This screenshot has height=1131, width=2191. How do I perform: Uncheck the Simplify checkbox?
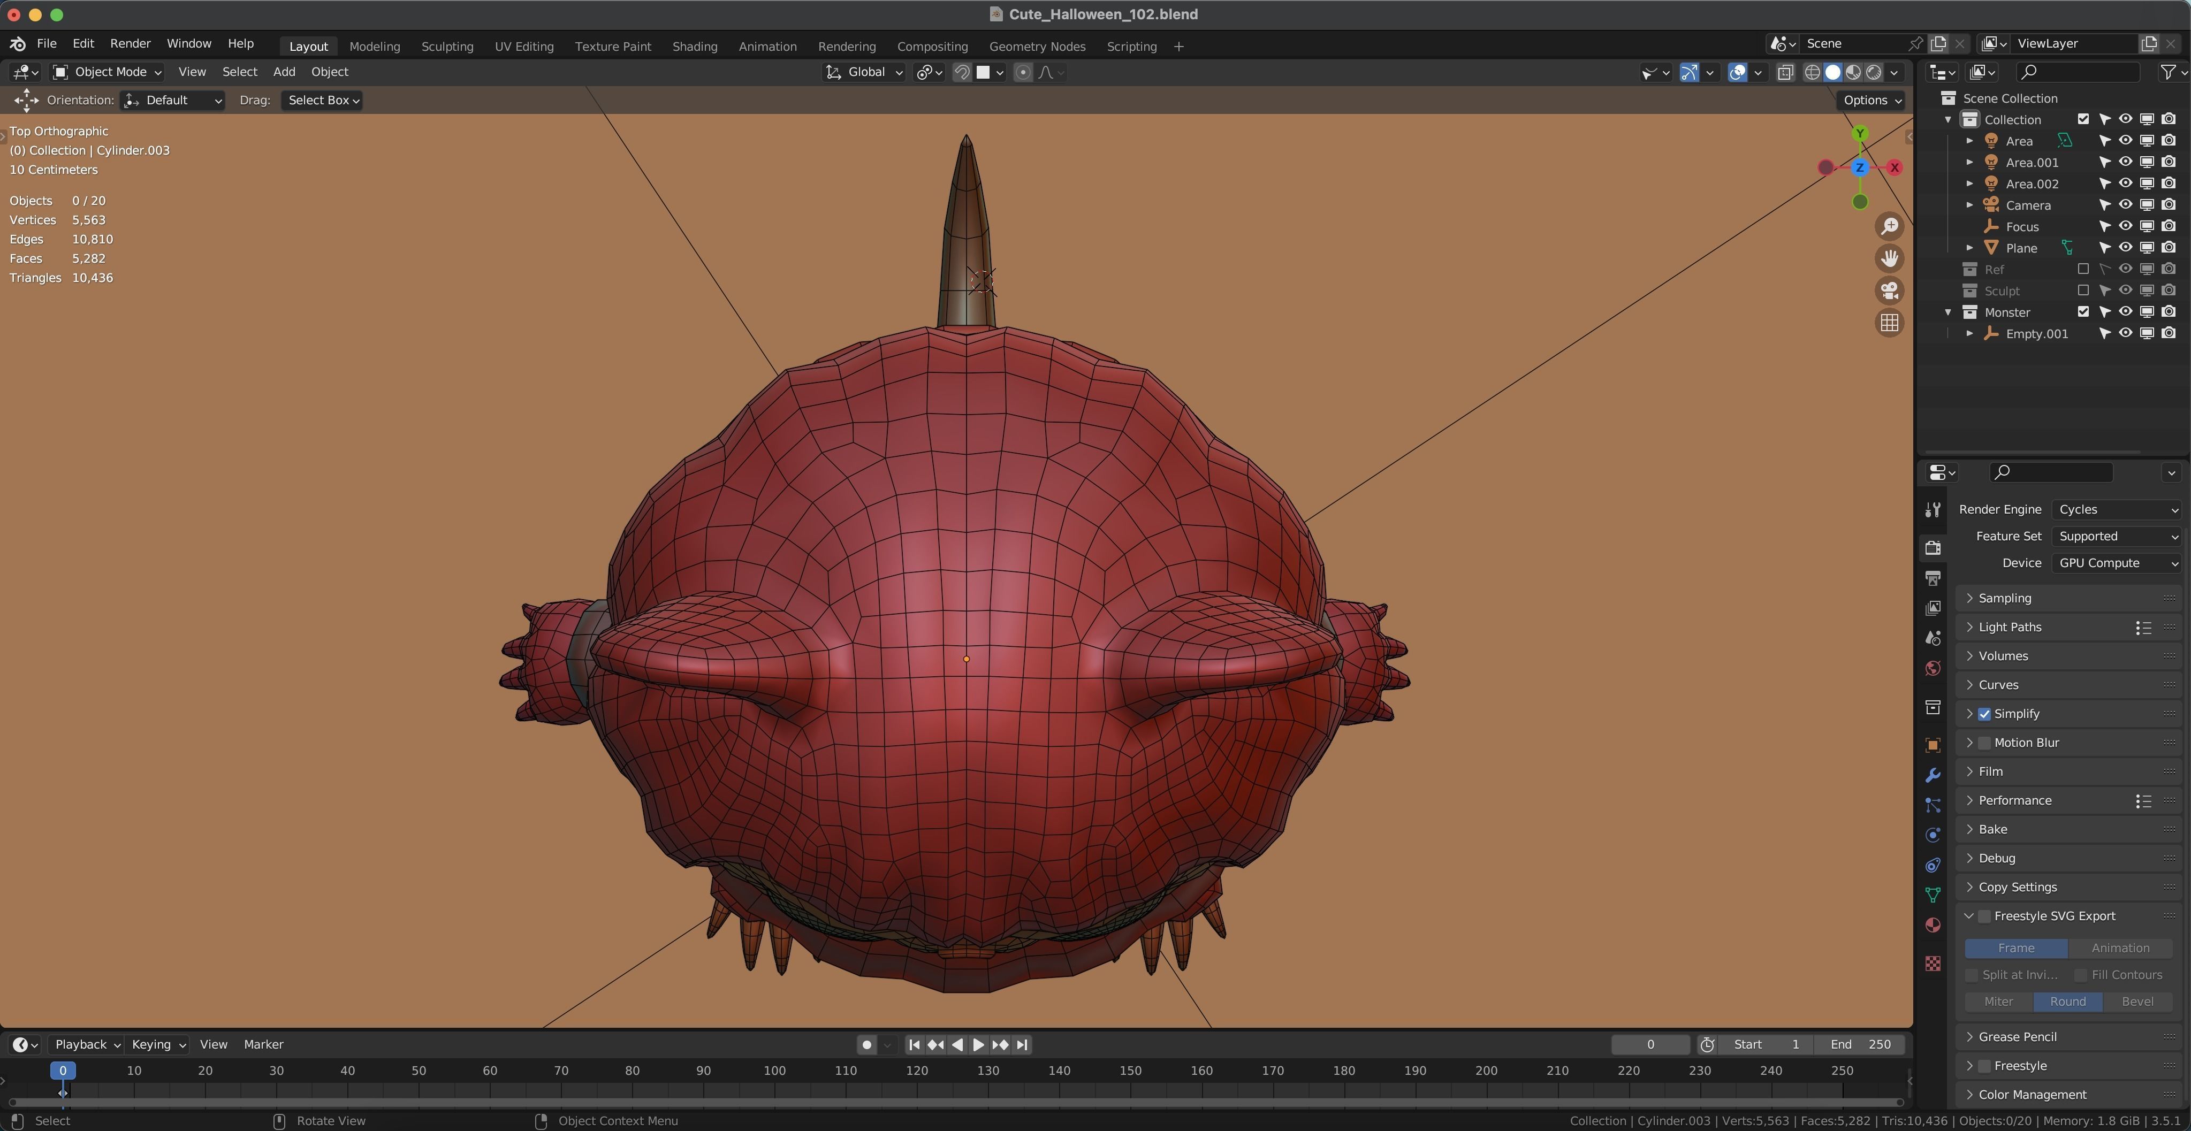pos(1984,714)
